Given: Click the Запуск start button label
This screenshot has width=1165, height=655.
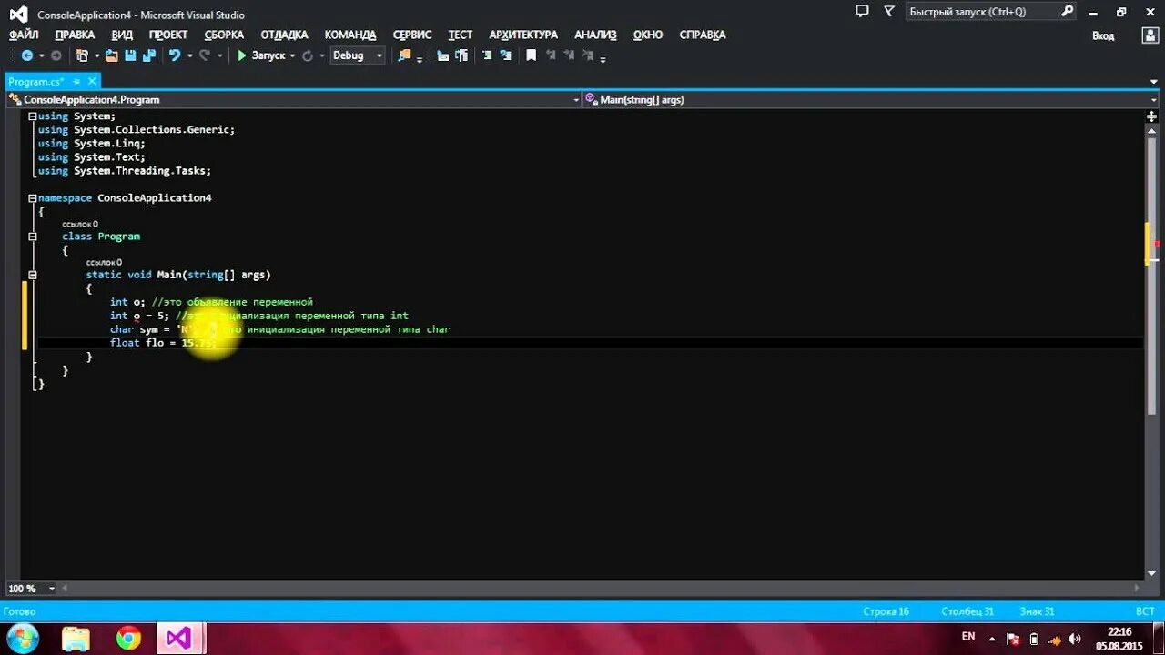Looking at the screenshot, I should 268,55.
